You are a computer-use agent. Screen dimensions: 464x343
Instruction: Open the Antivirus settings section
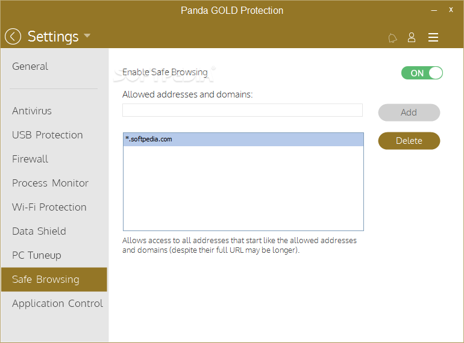point(32,111)
